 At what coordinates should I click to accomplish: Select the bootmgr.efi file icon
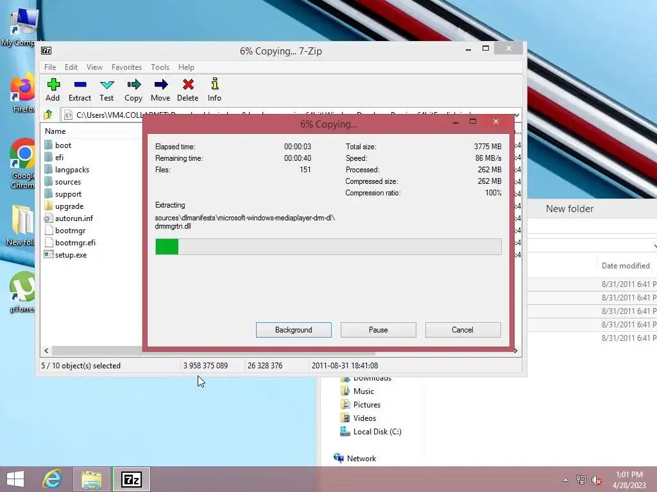(x=49, y=242)
